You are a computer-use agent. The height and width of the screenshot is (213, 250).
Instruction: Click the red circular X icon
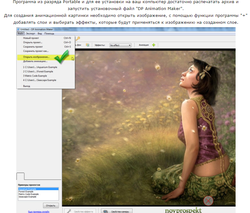pyautogui.click(x=208, y=201)
